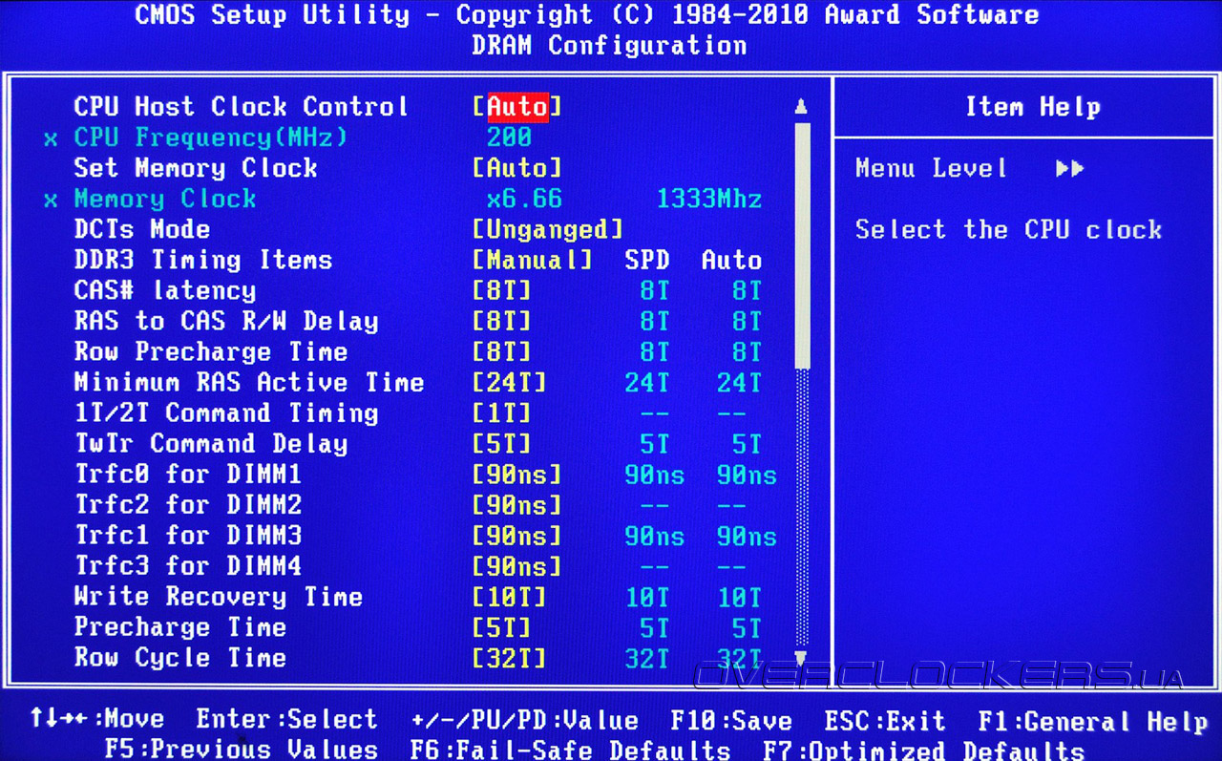Click the DCTs Mode label

[x=142, y=229]
